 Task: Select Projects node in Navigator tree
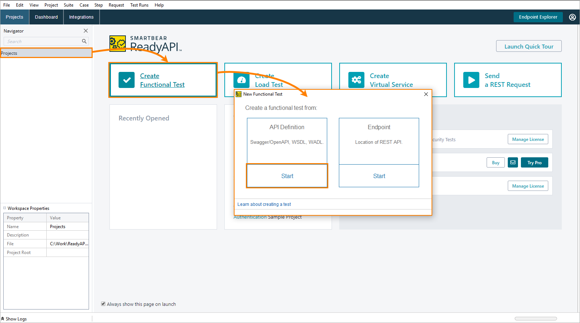pyautogui.click(x=46, y=53)
